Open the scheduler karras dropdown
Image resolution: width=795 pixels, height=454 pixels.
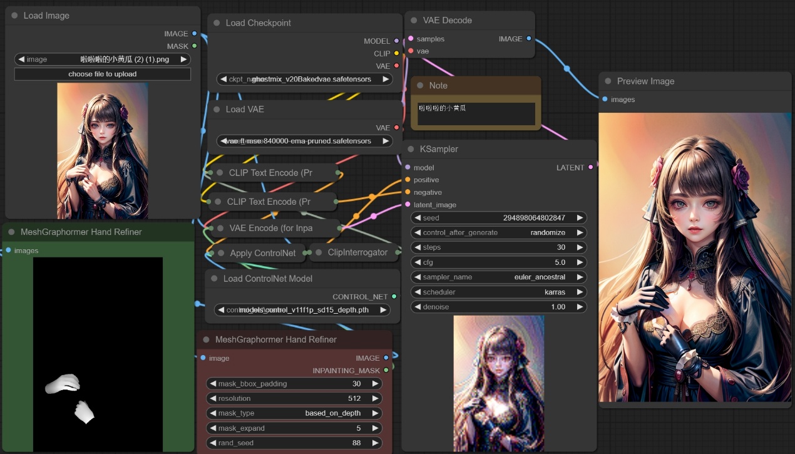[x=498, y=292]
